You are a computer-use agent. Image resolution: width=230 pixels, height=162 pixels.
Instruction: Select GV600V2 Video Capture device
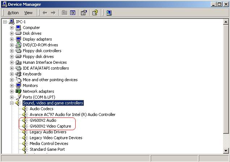point(50,126)
